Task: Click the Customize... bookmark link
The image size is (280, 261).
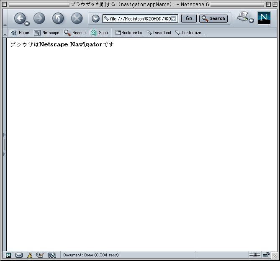Action: click(x=190, y=33)
